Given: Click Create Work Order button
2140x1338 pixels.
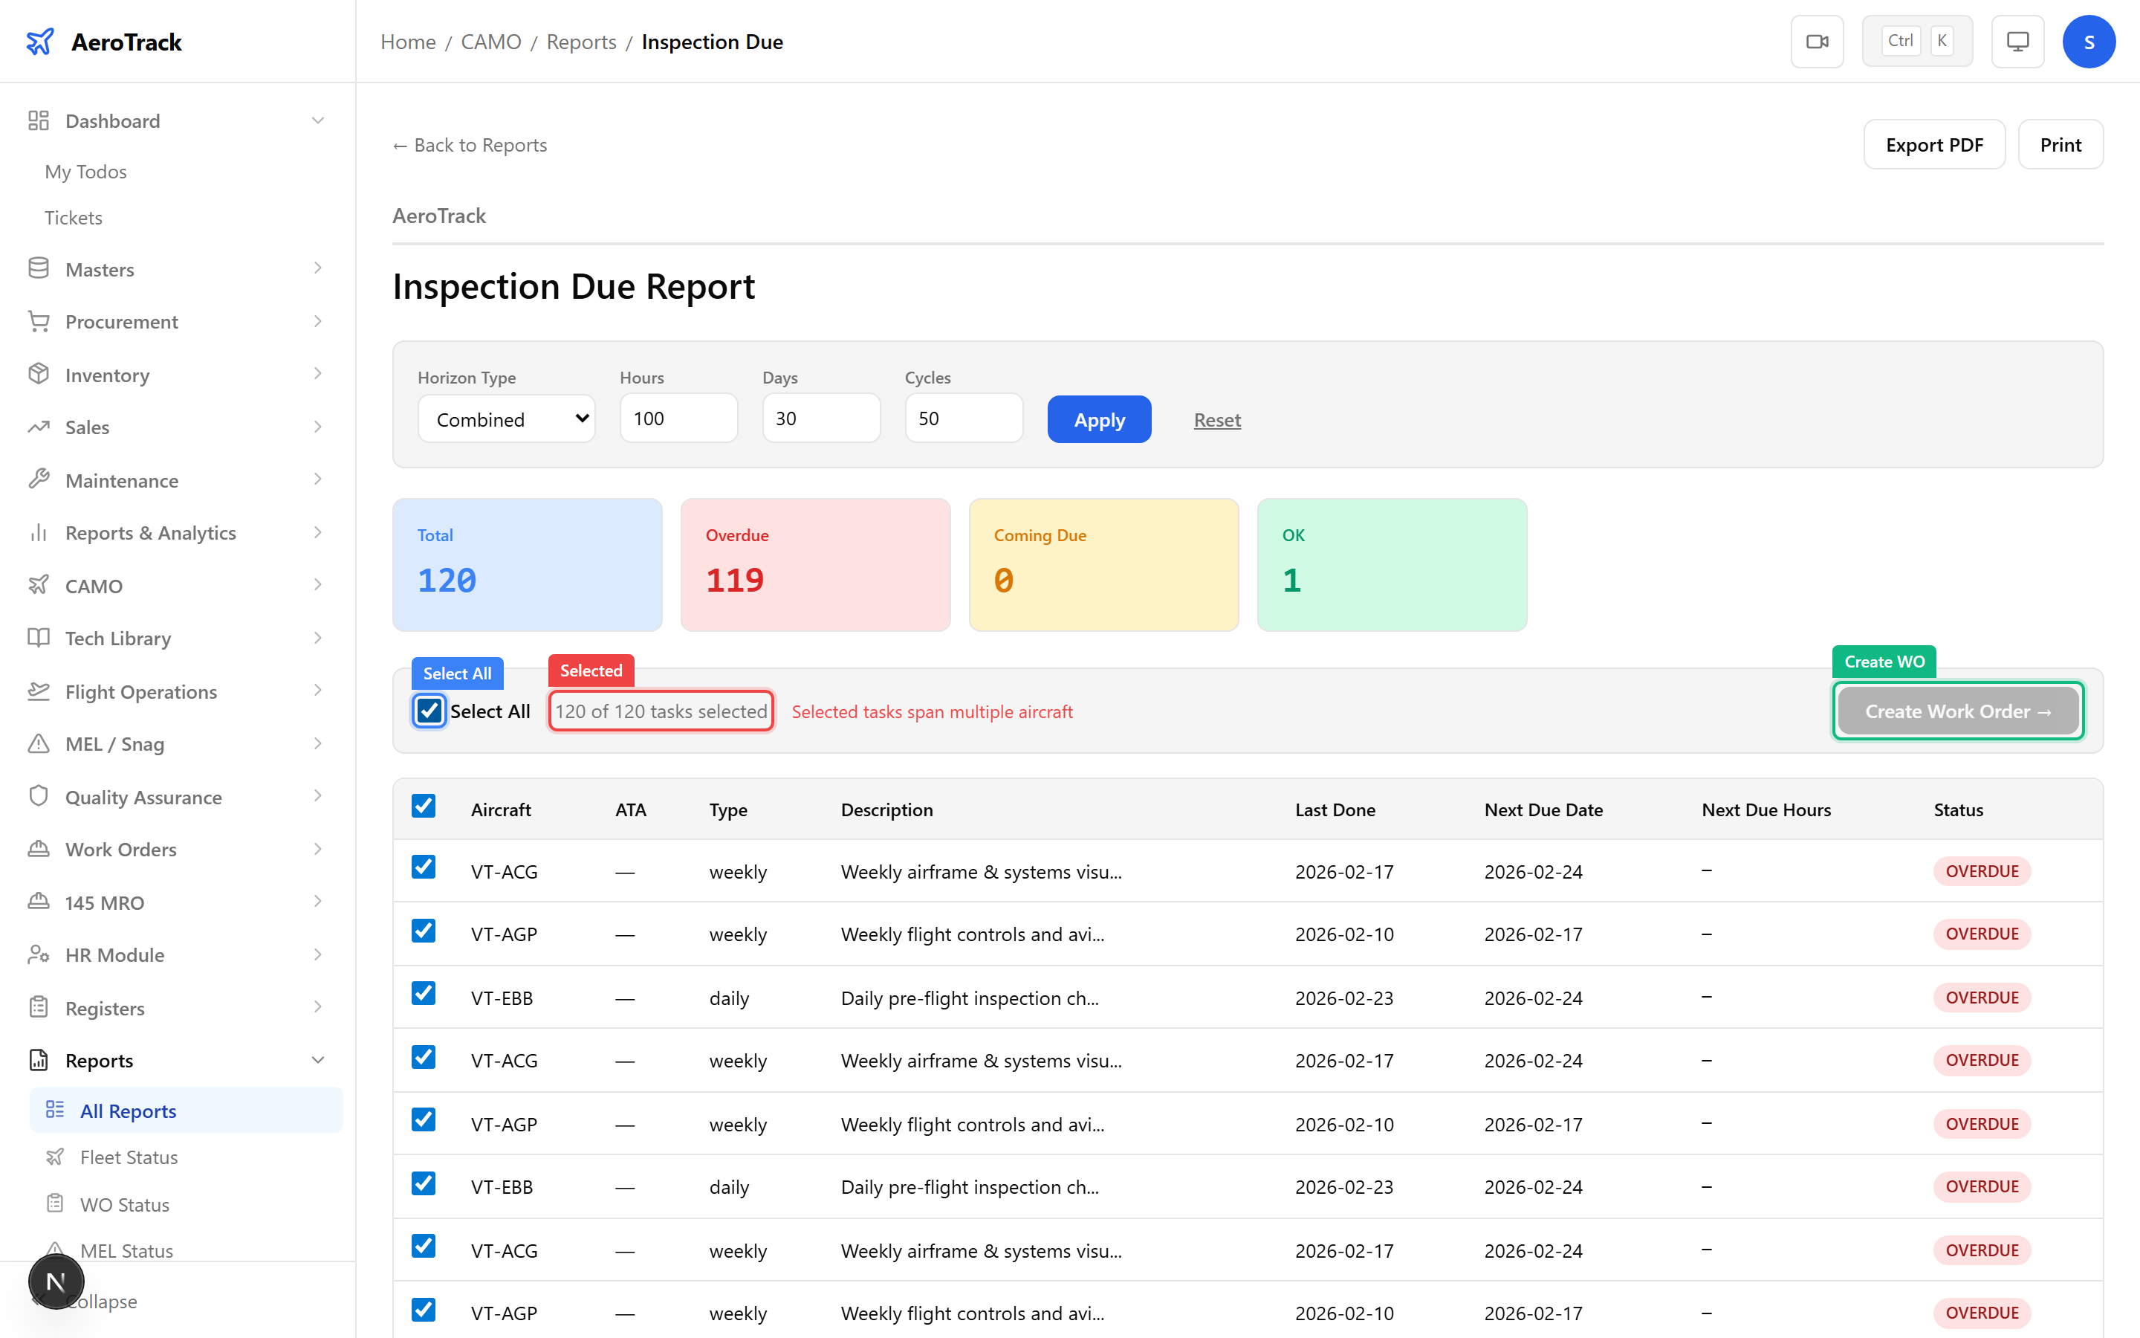Looking at the screenshot, I should tap(1957, 711).
